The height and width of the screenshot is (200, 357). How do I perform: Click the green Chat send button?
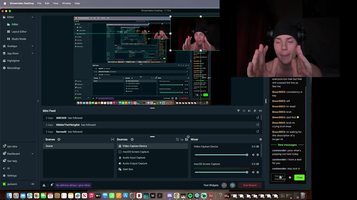click(x=299, y=177)
